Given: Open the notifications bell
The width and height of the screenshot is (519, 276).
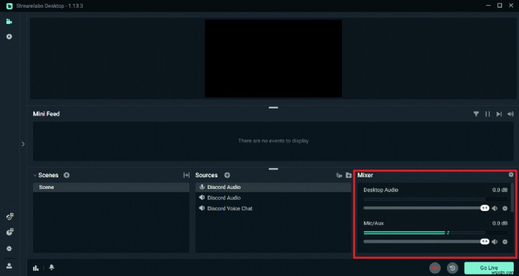Looking at the screenshot, I should (x=52, y=267).
